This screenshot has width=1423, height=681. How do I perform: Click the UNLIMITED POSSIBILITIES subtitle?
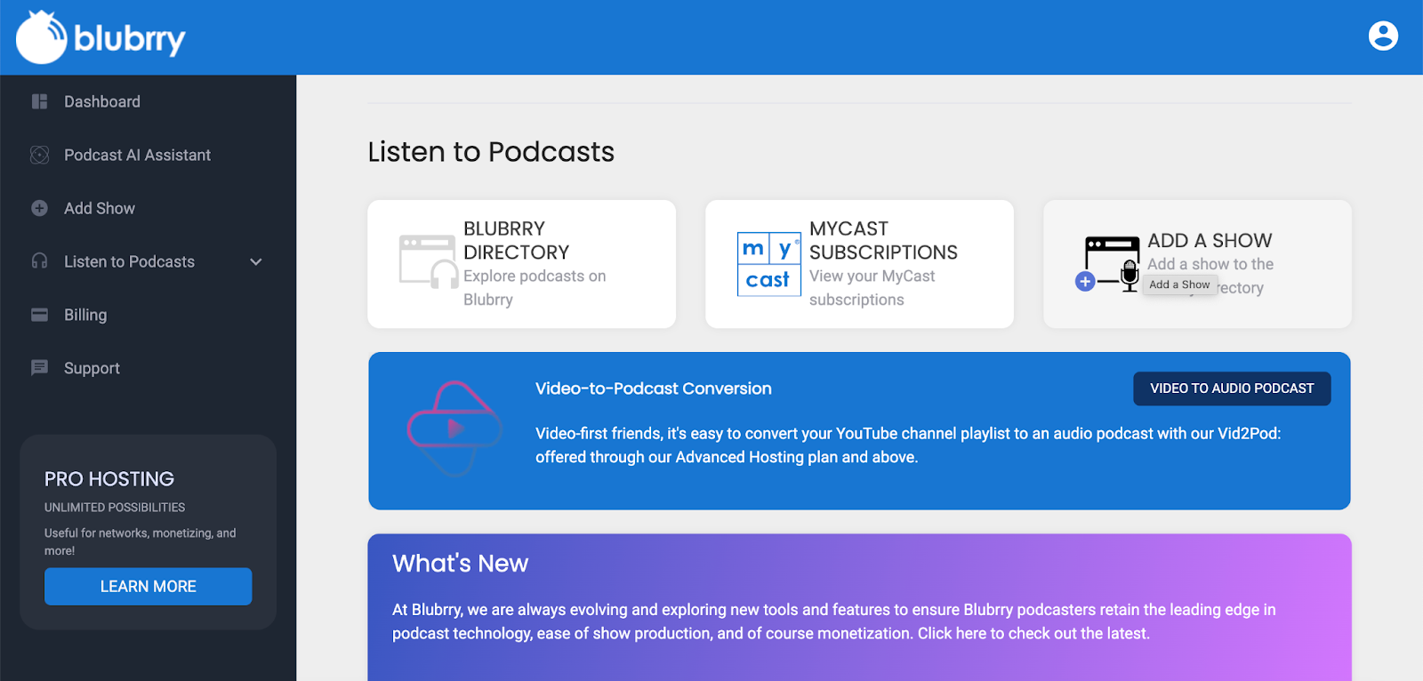point(115,508)
